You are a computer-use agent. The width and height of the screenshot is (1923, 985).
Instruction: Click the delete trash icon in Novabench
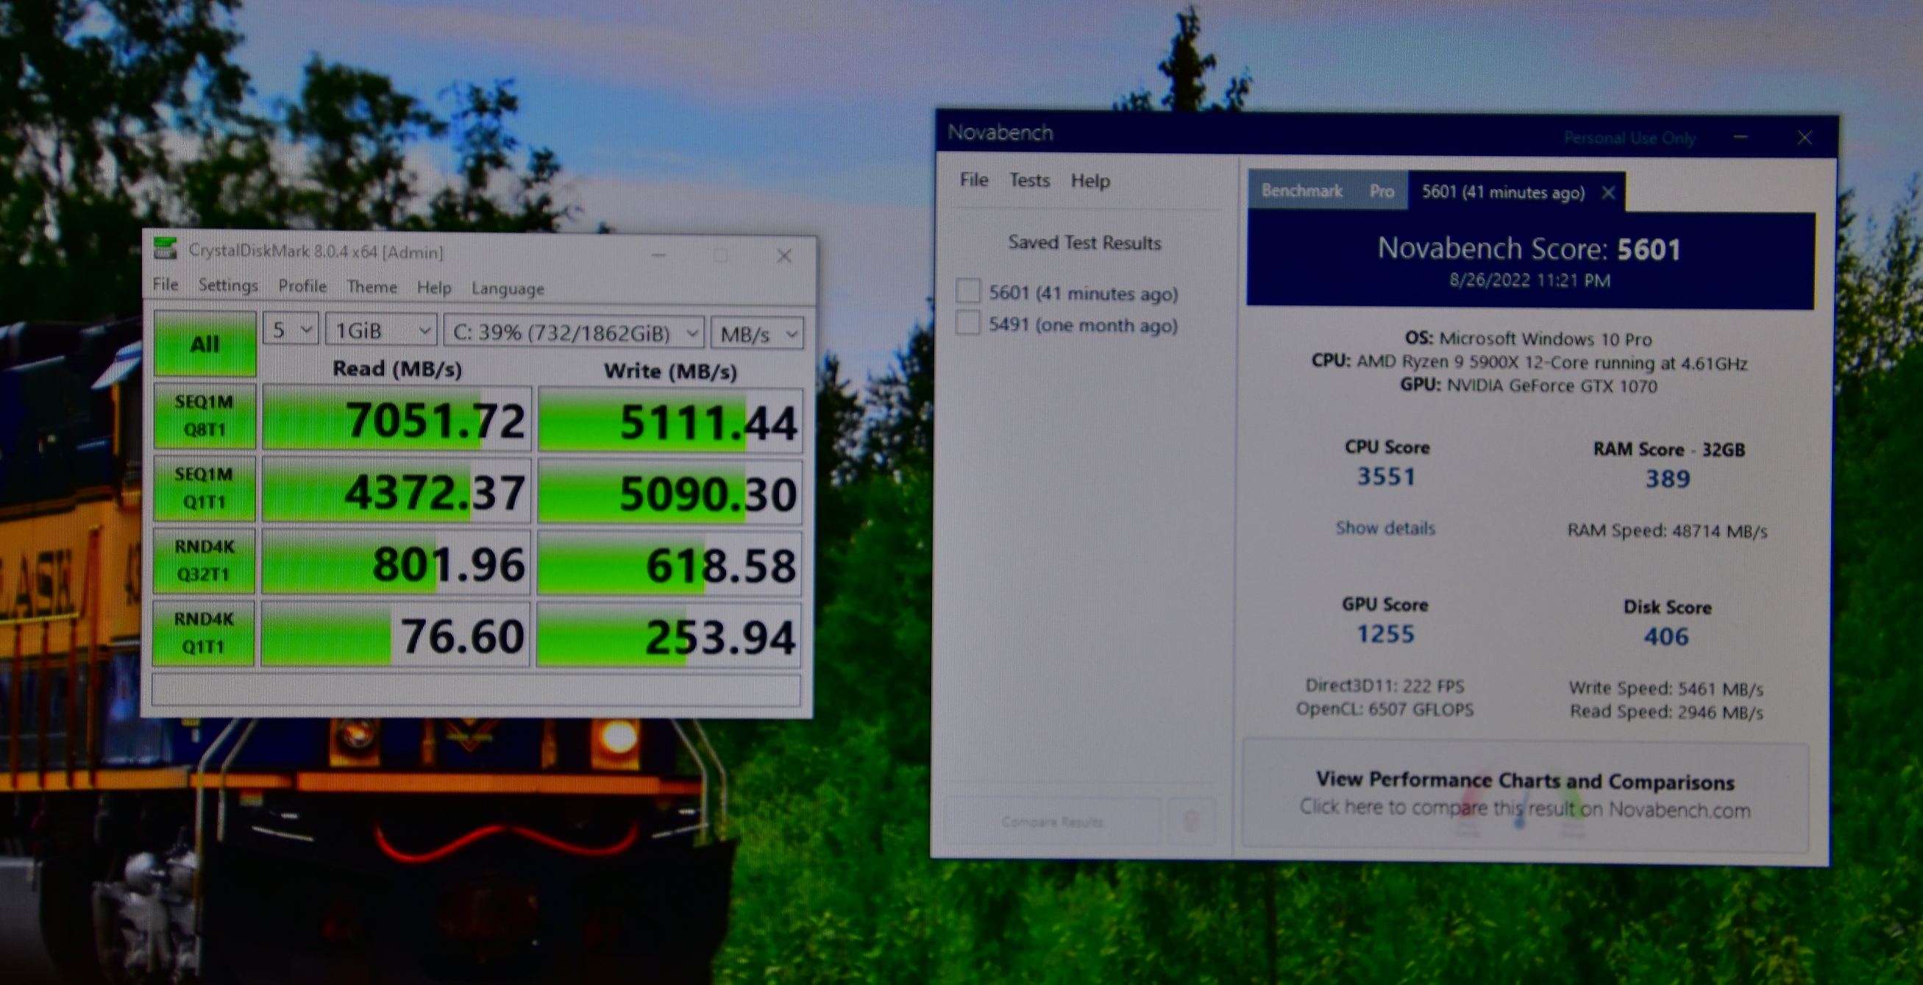pyautogui.click(x=1192, y=822)
